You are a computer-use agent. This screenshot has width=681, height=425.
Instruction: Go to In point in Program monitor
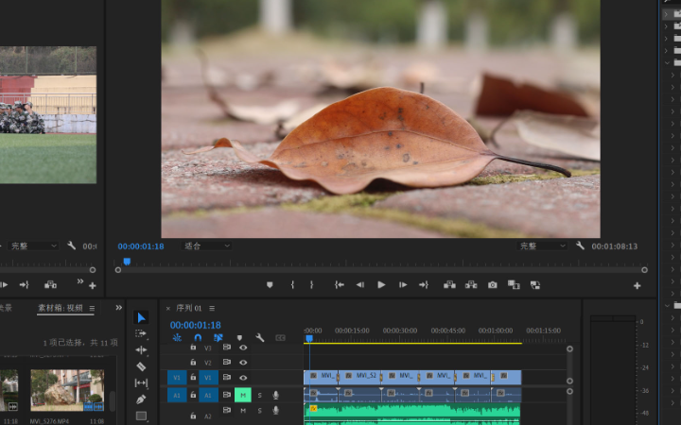coord(340,285)
